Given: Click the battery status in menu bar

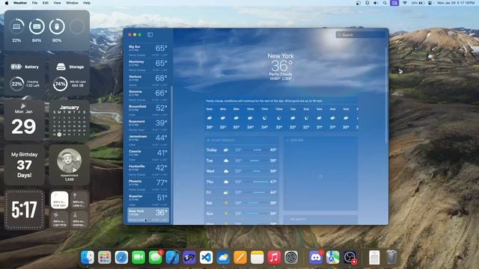Looking at the screenshot, I should pos(417,3).
